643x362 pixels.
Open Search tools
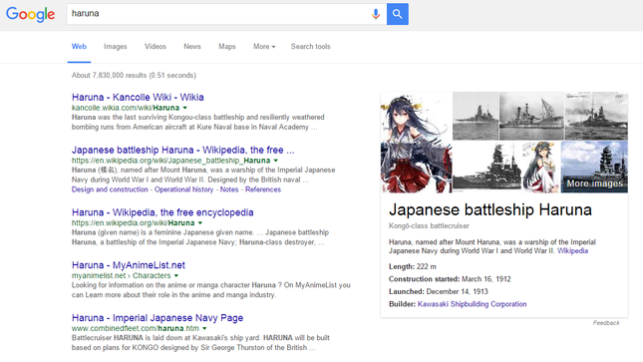[x=310, y=47]
